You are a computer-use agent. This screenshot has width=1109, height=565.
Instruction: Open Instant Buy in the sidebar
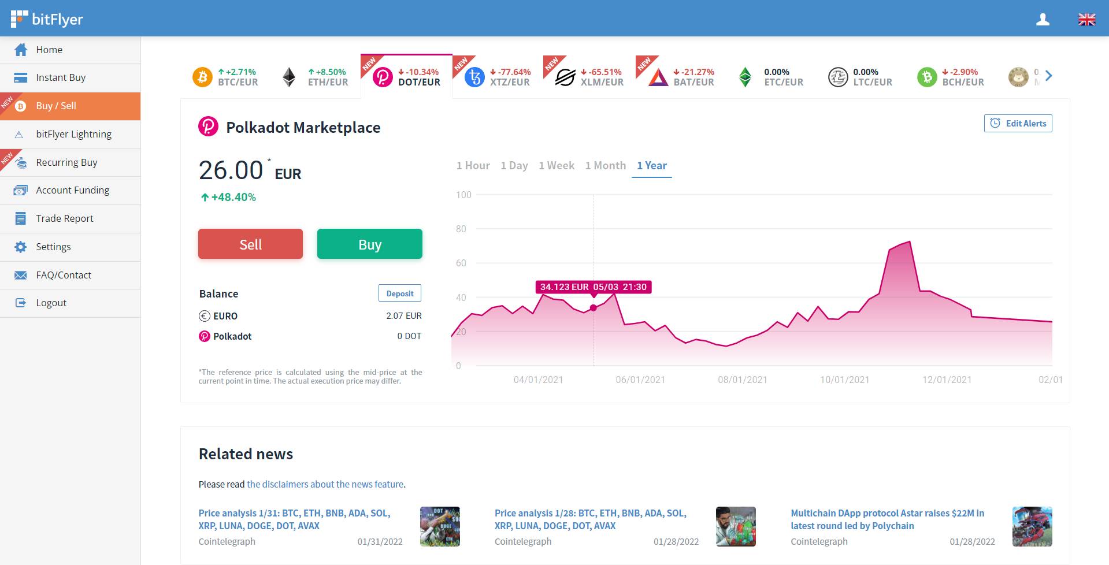tap(70, 78)
